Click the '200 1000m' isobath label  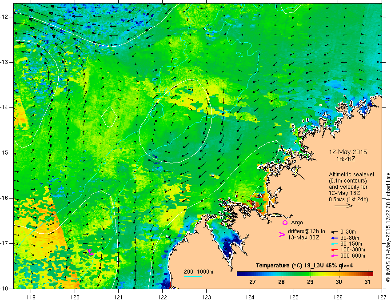(199, 272)
